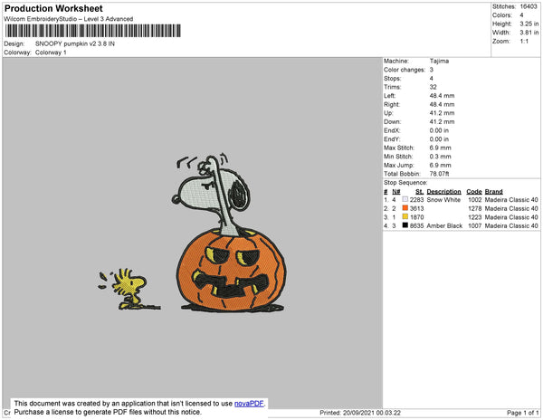
Task: Click the total bobbin value '78.07ft'
Action: tap(439, 174)
